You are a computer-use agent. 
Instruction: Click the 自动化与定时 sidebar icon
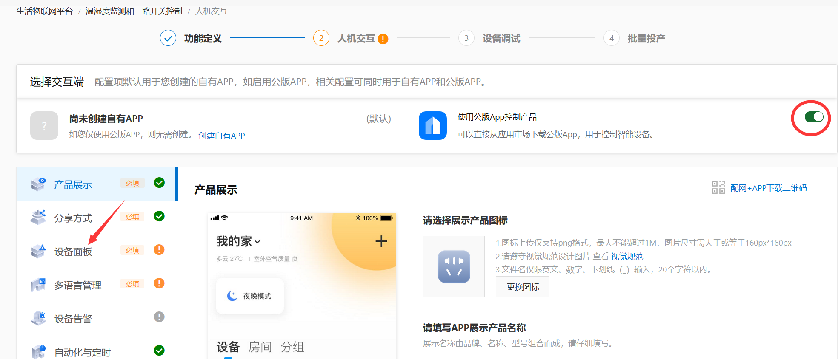pyautogui.click(x=38, y=352)
